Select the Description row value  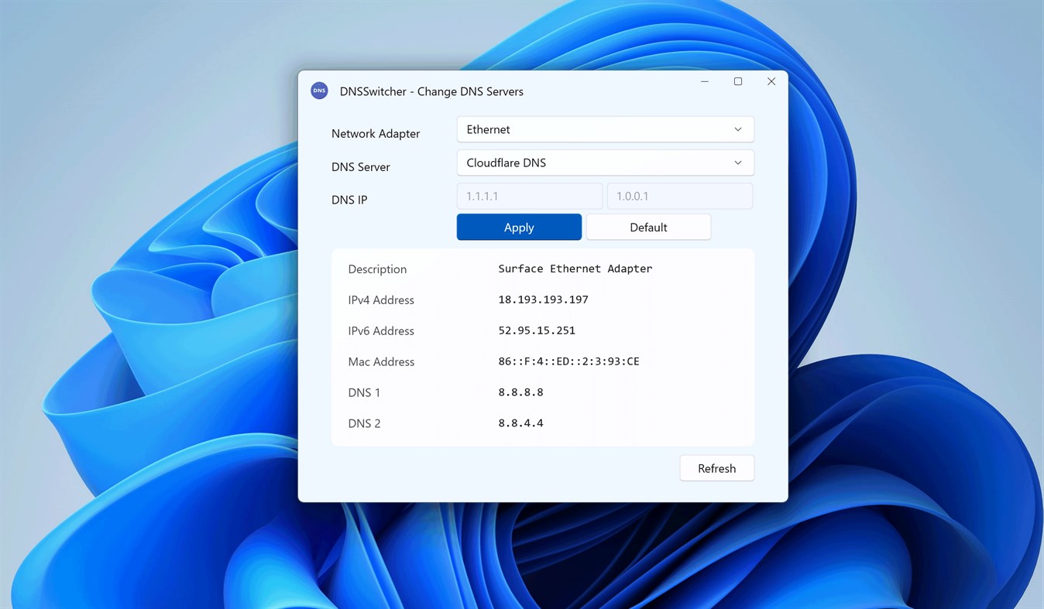575,269
